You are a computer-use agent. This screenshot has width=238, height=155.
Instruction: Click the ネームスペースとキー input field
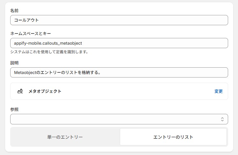[119, 43]
